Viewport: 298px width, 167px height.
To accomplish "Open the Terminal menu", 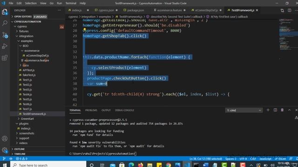I will click(x=71, y=3).
